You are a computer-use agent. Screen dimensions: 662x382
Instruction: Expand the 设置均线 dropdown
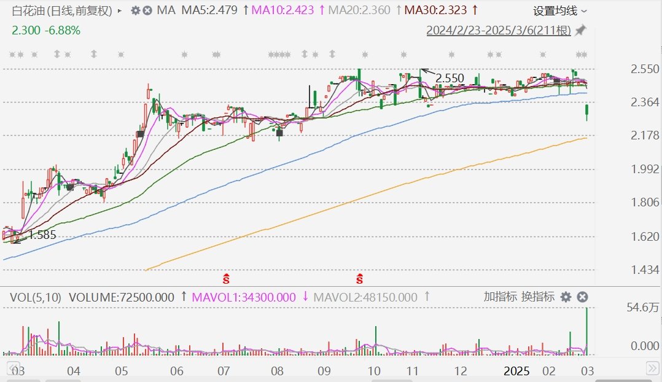pos(559,10)
